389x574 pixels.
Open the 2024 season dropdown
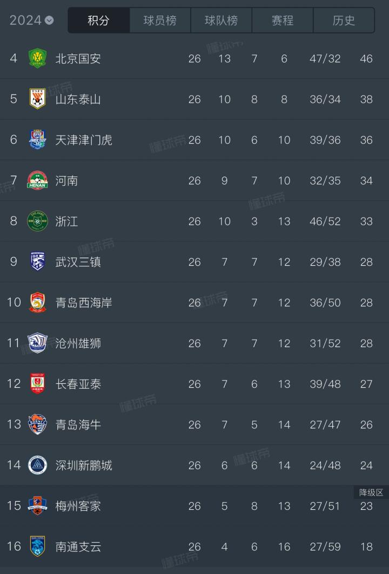pyautogui.click(x=31, y=20)
